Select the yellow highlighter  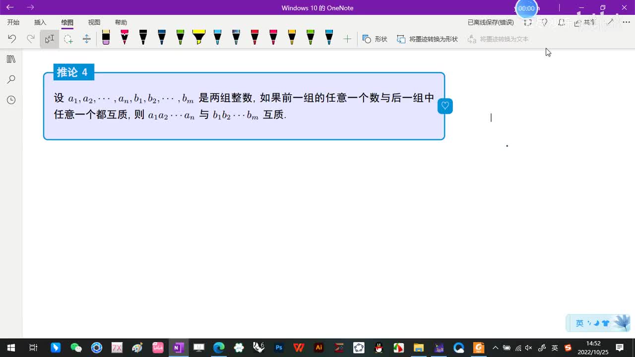[199, 38]
